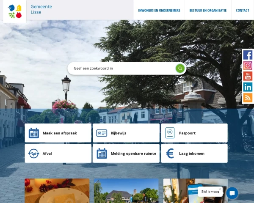
Task: Open the RSS feed icon
Action: pyautogui.click(x=248, y=98)
